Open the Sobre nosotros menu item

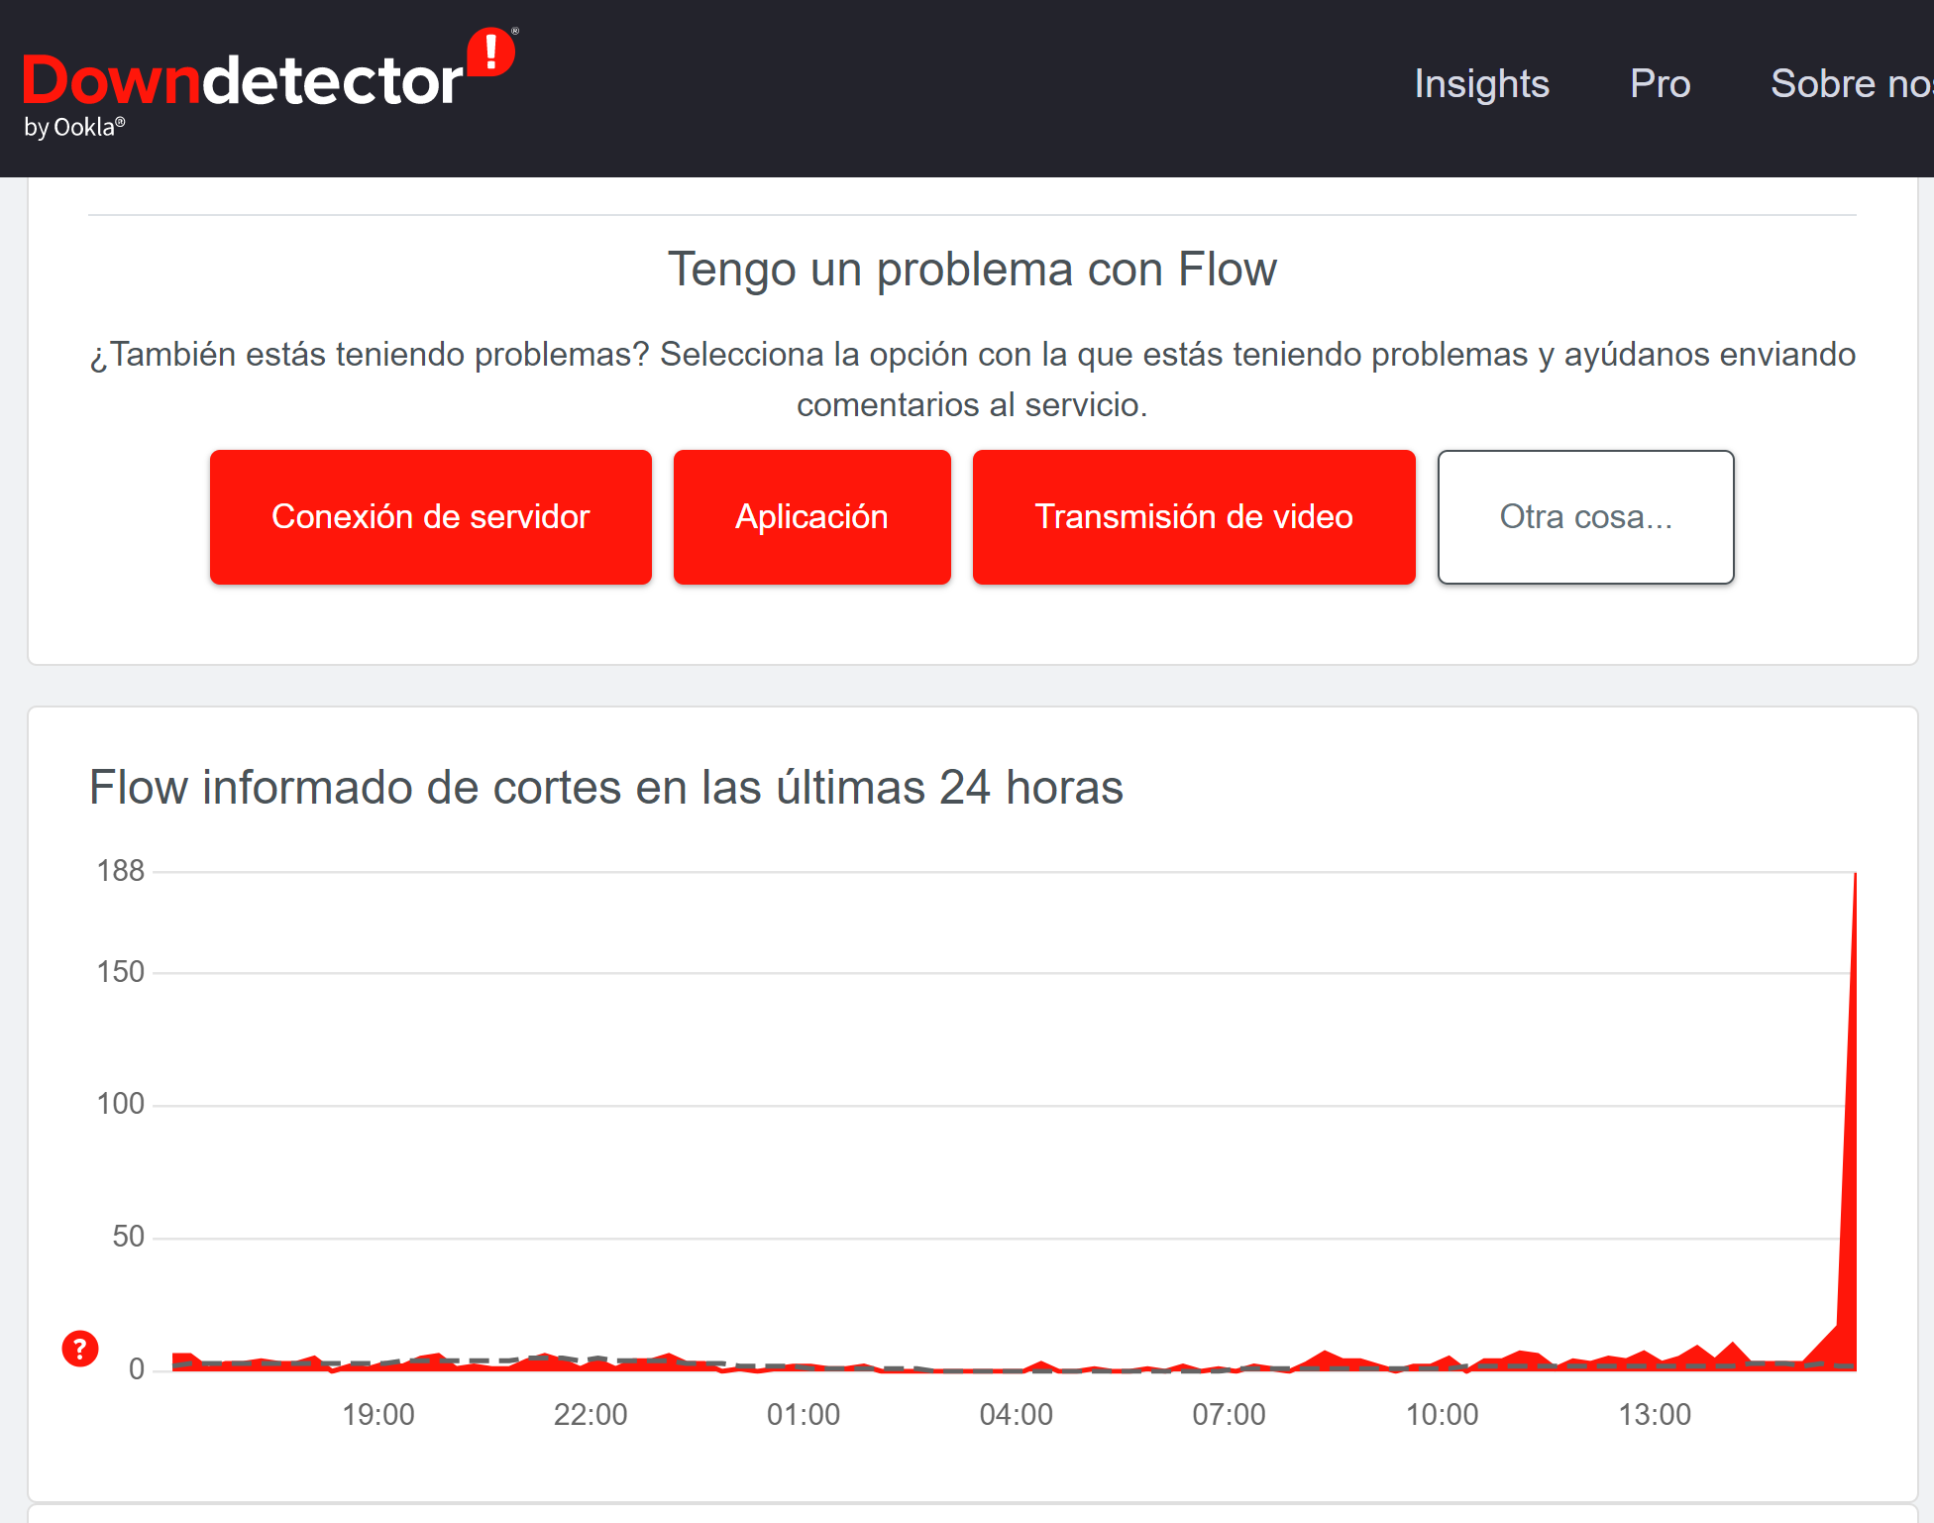pyautogui.click(x=1852, y=83)
